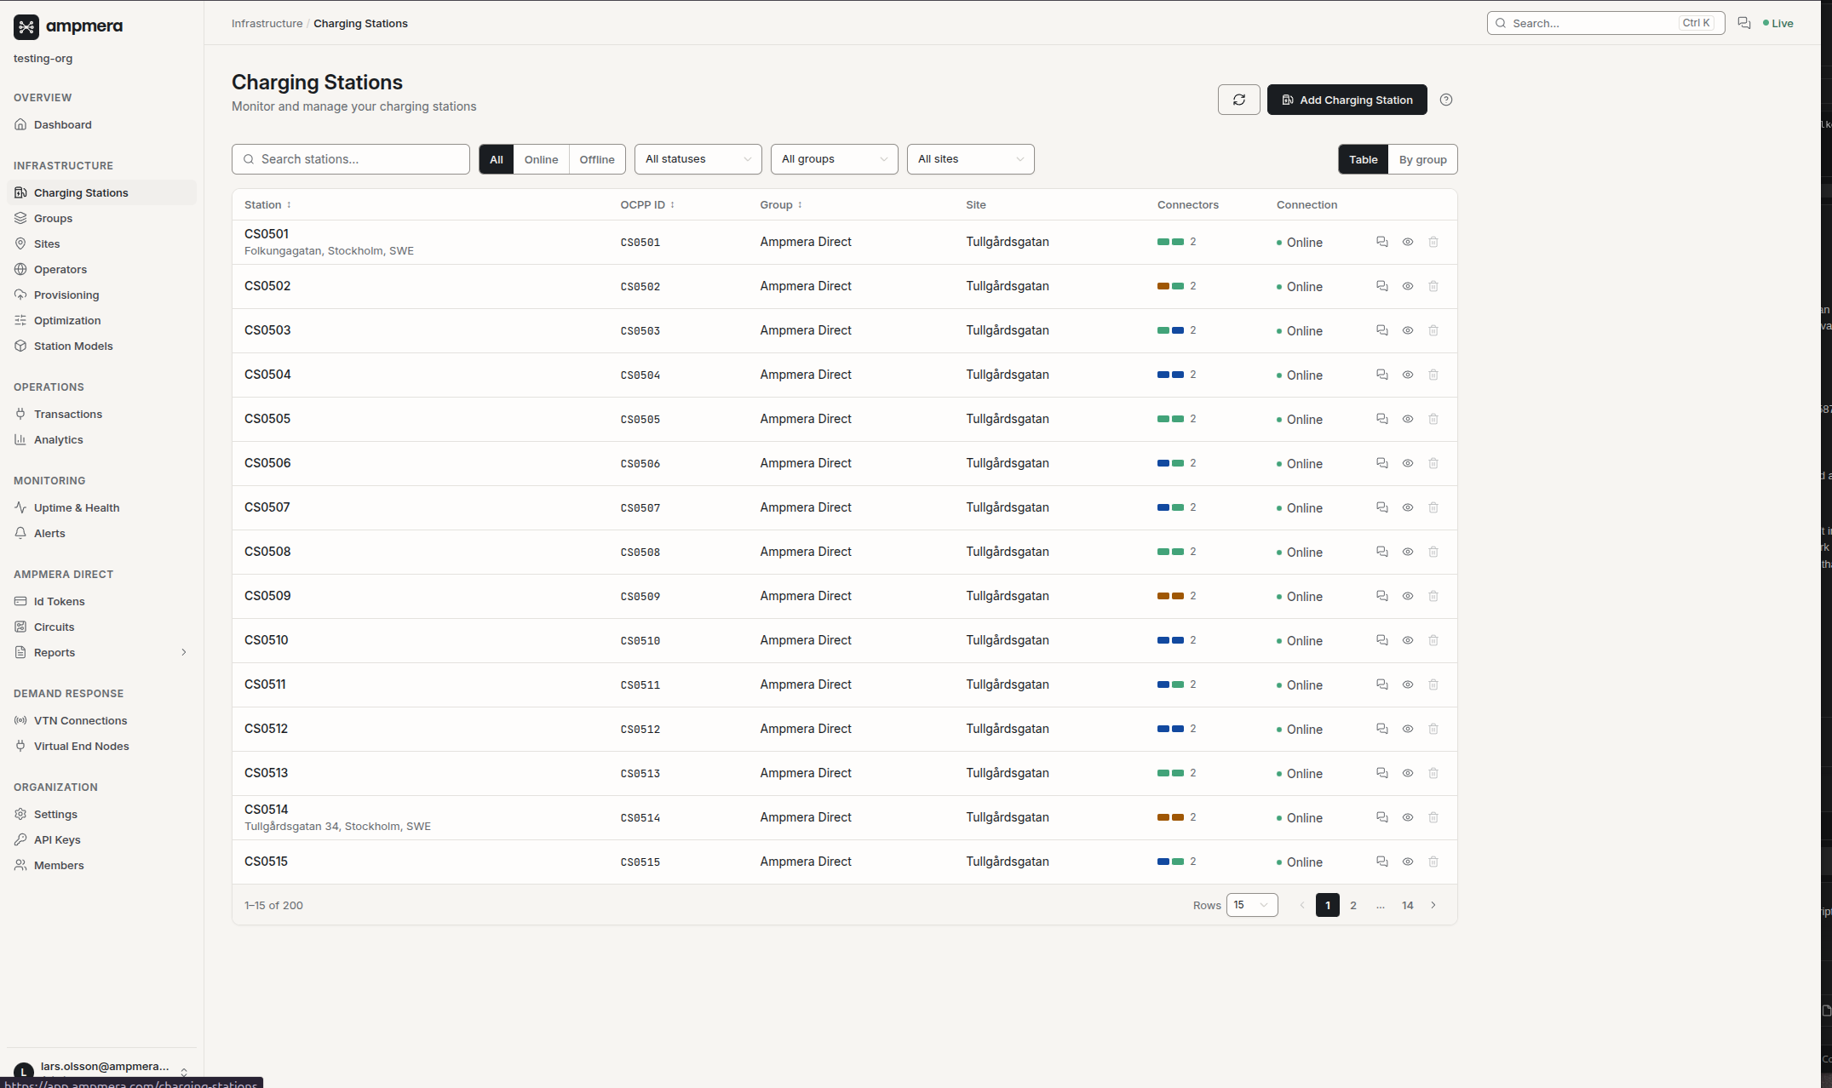The image size is (1832, 1088).
Task: Click trash icon in CS0513 row
Action: click(1433, 773)
